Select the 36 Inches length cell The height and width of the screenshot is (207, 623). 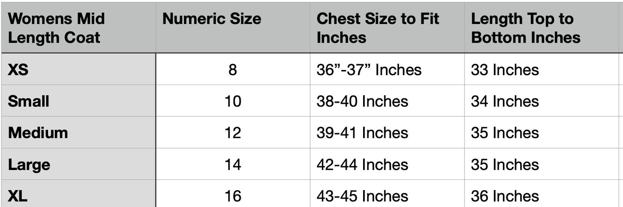click(505, 196)
